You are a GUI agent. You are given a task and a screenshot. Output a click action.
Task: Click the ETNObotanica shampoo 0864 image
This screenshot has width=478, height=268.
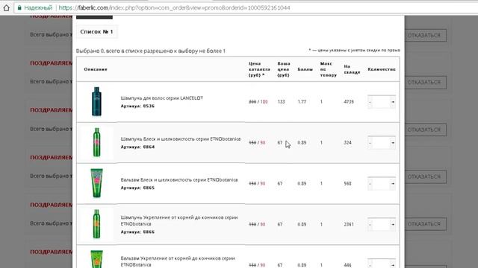point(96,142)
